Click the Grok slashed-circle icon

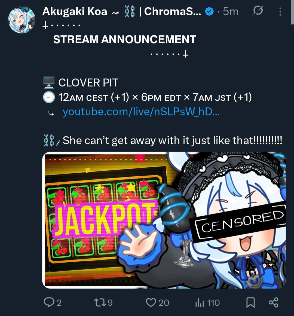(258, 11)
